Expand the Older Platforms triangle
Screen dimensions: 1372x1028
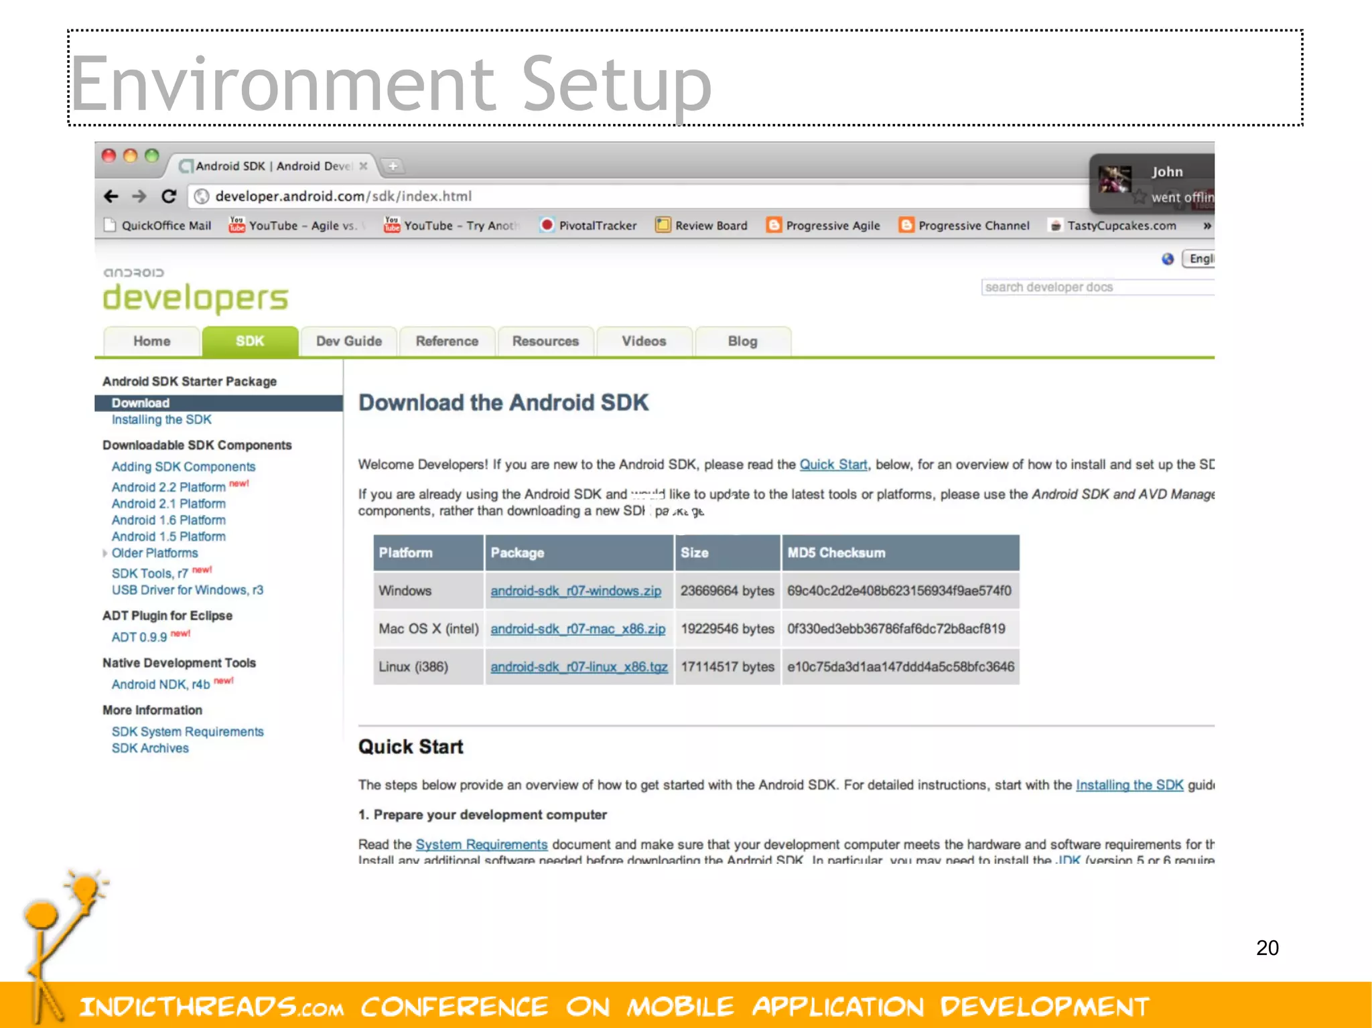click(x=105, y=553)
